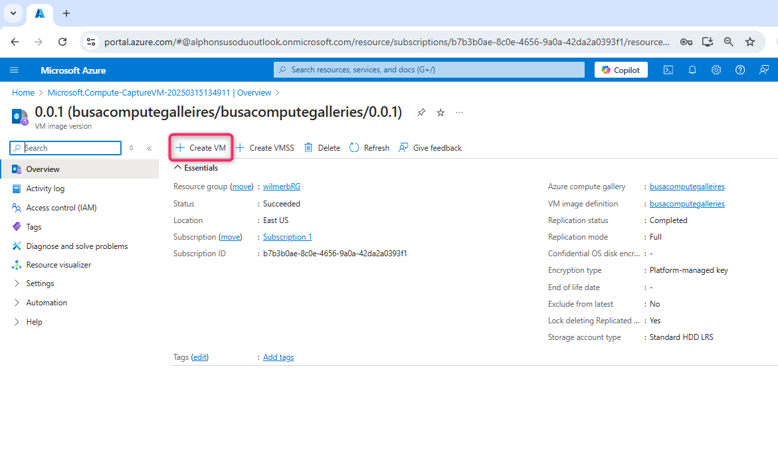
Task: Click Microsoft Azure logo text
Action: 73,70
